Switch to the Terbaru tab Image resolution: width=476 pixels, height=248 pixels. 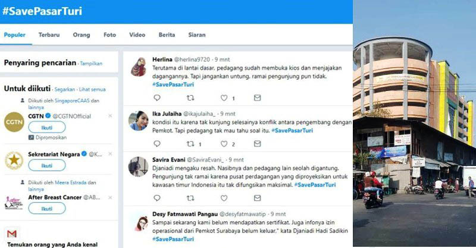tap(49, 35)
